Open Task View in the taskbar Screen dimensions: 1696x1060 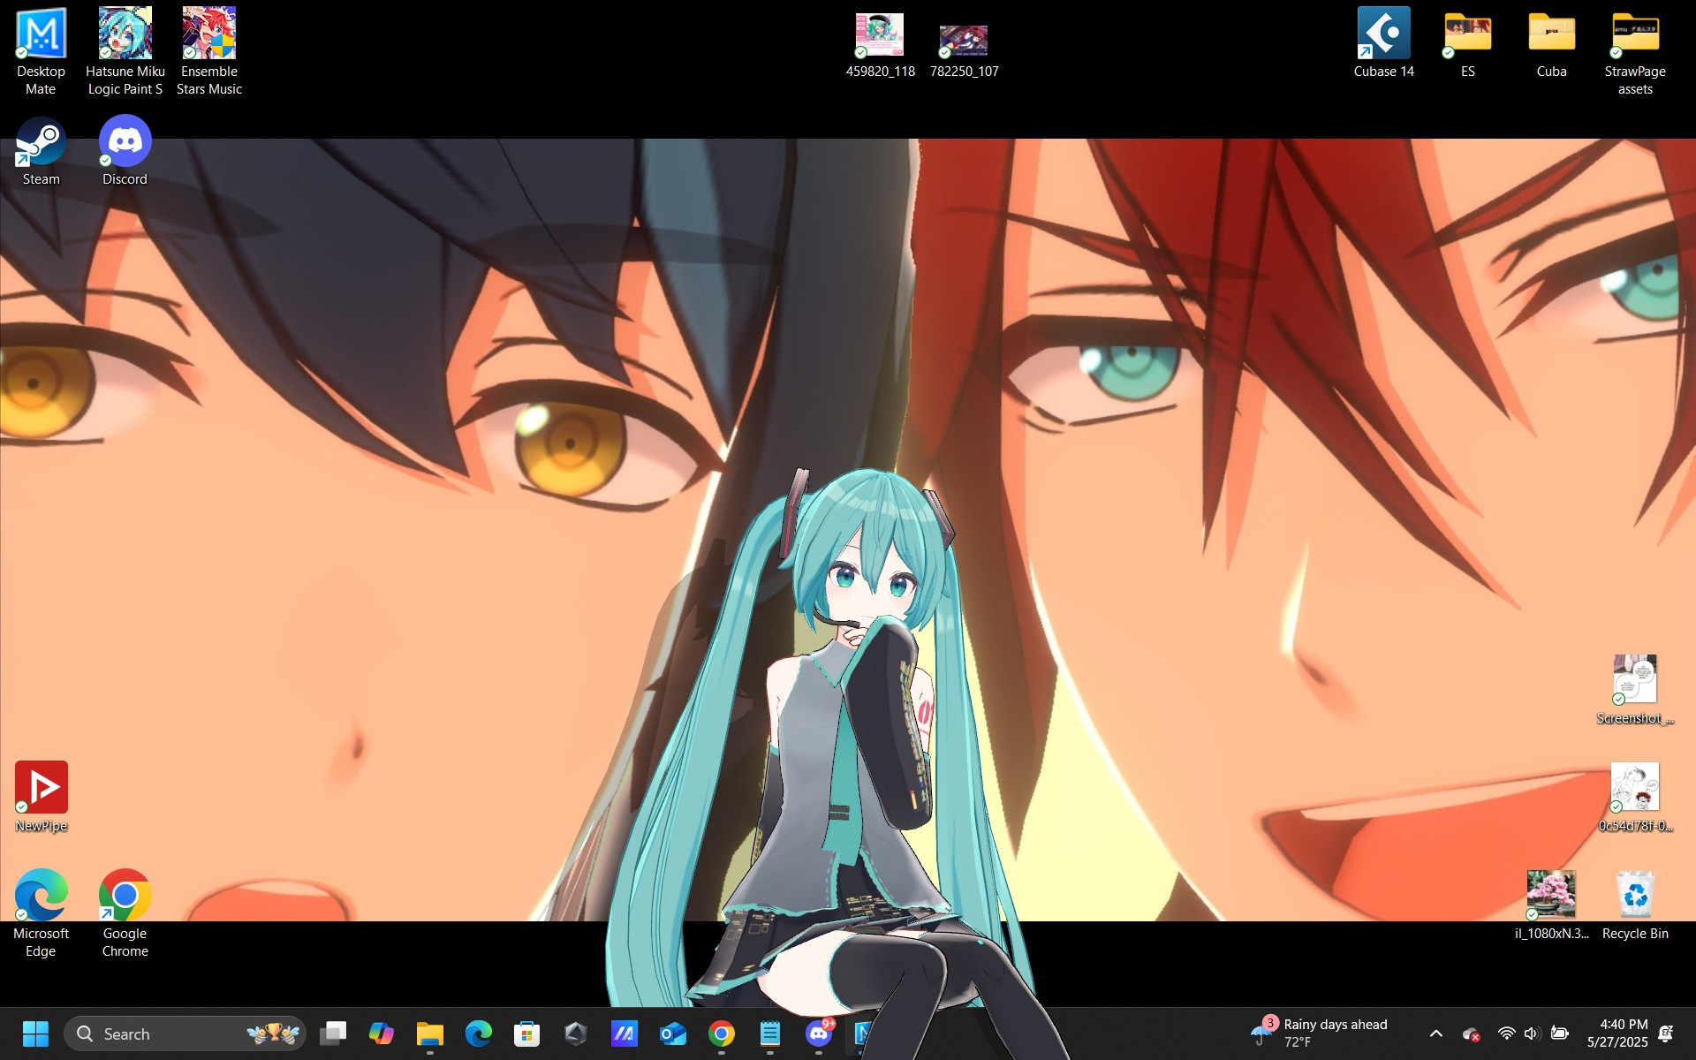pos(333,1033)
